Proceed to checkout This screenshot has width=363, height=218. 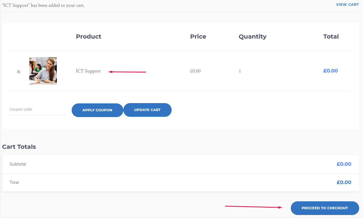325,208
